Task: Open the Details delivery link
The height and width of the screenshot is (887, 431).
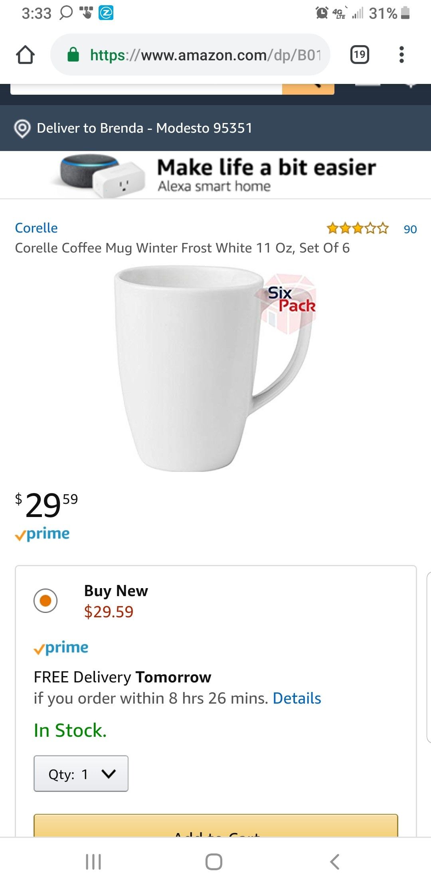Action: [297, 698]
